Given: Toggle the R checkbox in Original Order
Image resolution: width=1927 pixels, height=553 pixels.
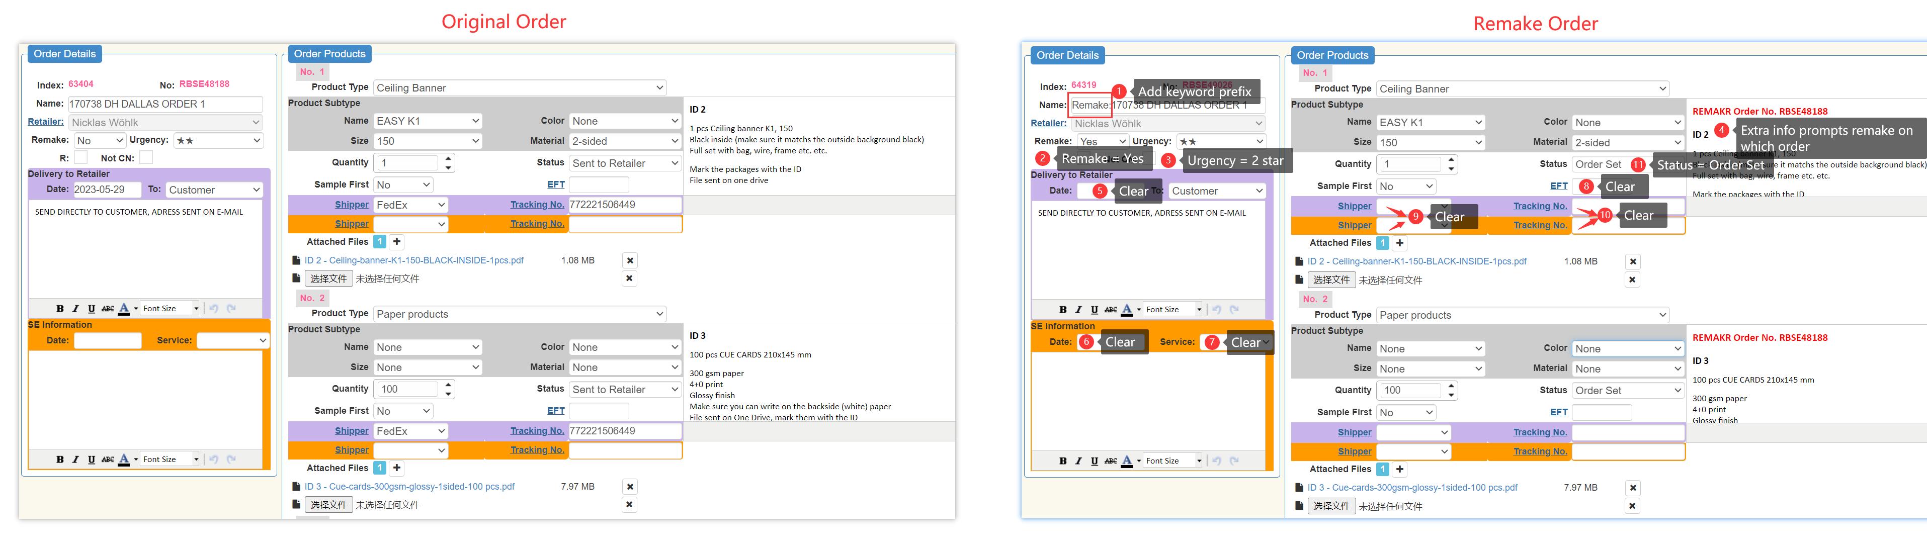Looking at the screenshot, I should [81, 158].
